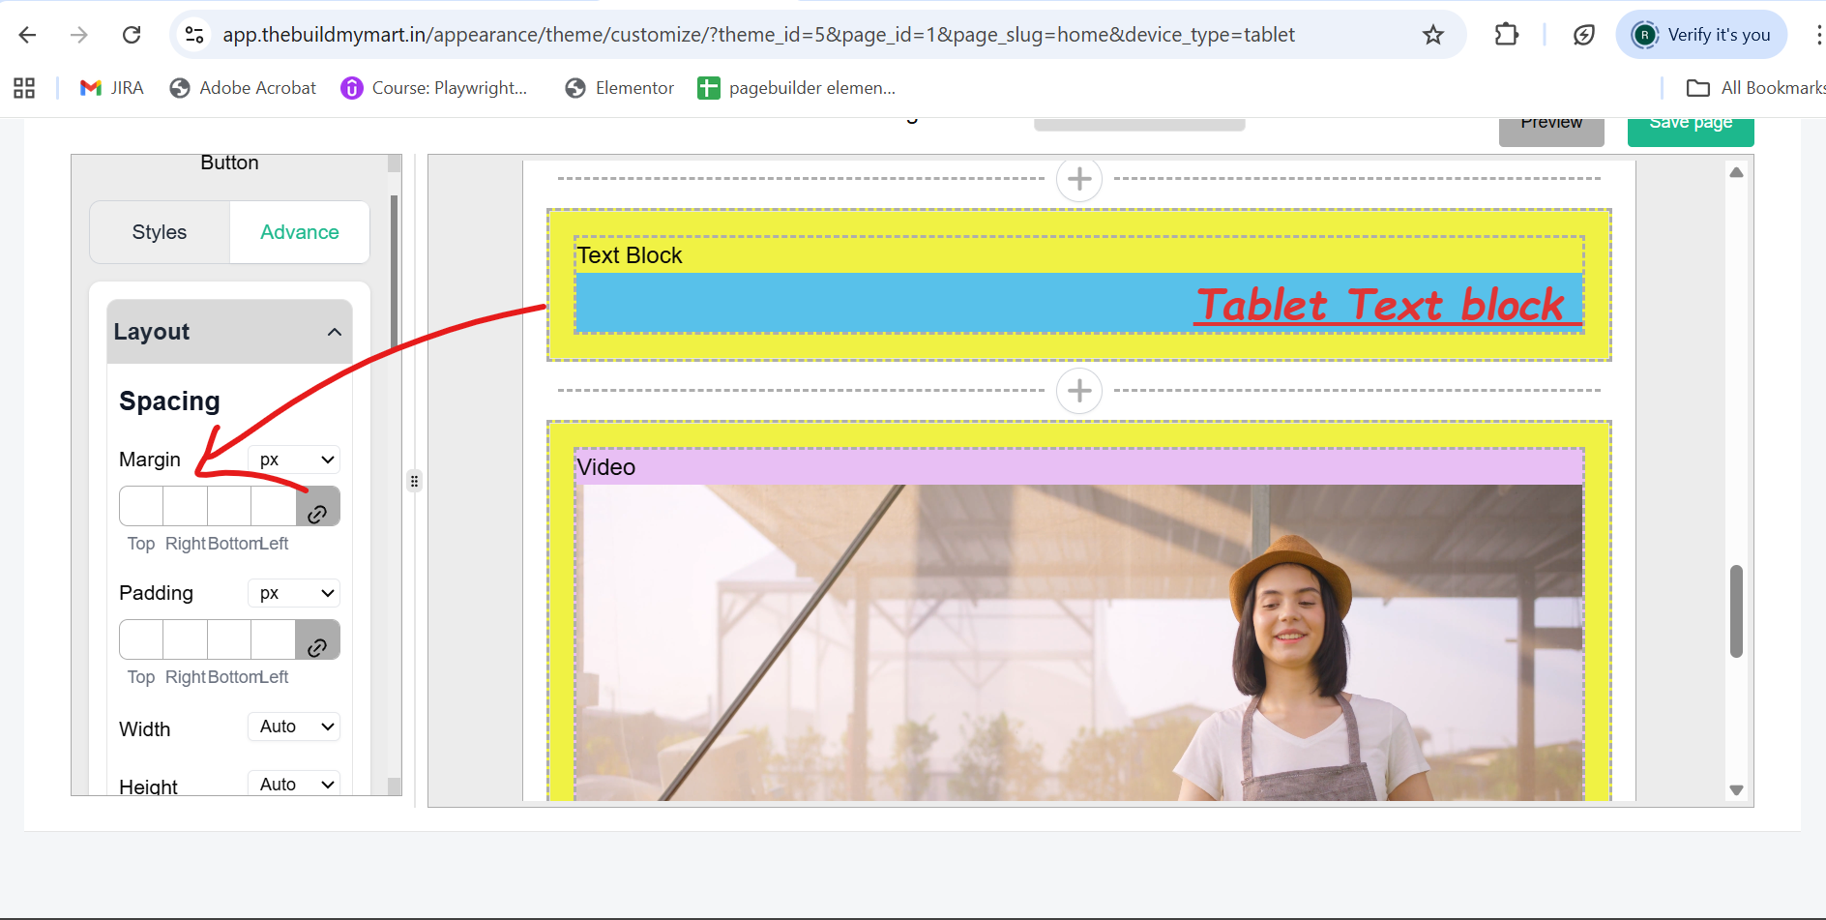Viewport: 1826px width, 920px height.
Task: Click the Padding Left input field
Action: 274,639
